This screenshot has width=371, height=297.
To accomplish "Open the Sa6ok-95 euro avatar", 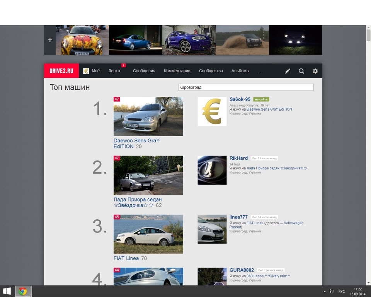I will pos(212,111).
